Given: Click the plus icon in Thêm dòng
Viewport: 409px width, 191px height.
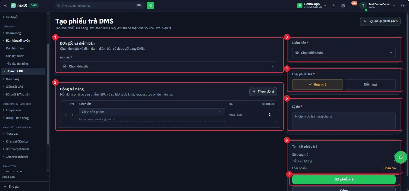Looking at the screenshot, I should point(254,91).
